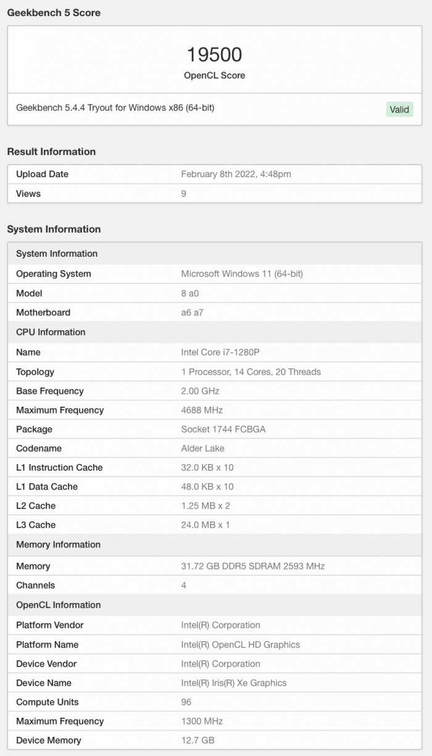The width and height of the screenshot is (432, 756).
Task: Click the Result Information heading
Action: (x=51, y=151)
